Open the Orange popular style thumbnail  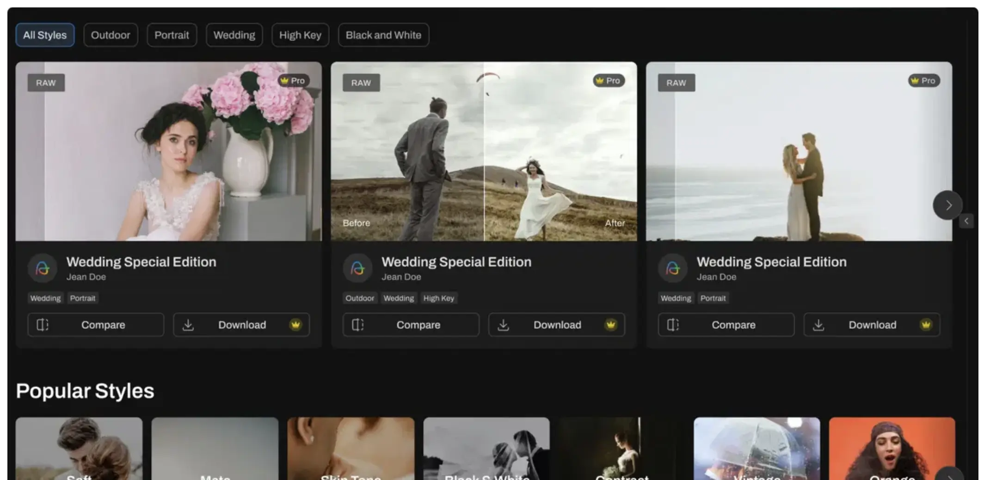point(892,449)
